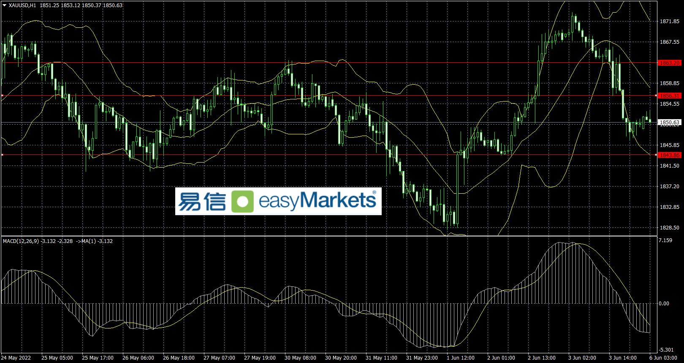This screenshot has width=684, height=363.
Task: Click the MACD(12,26,9) indicator label
Action: (21, 241)
